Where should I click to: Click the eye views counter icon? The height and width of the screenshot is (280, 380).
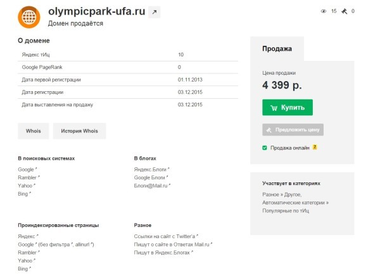click(324, 11)
